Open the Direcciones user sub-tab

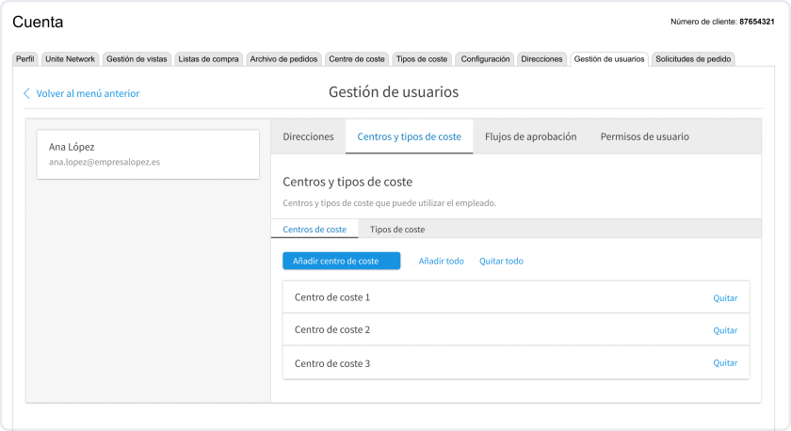308,136
